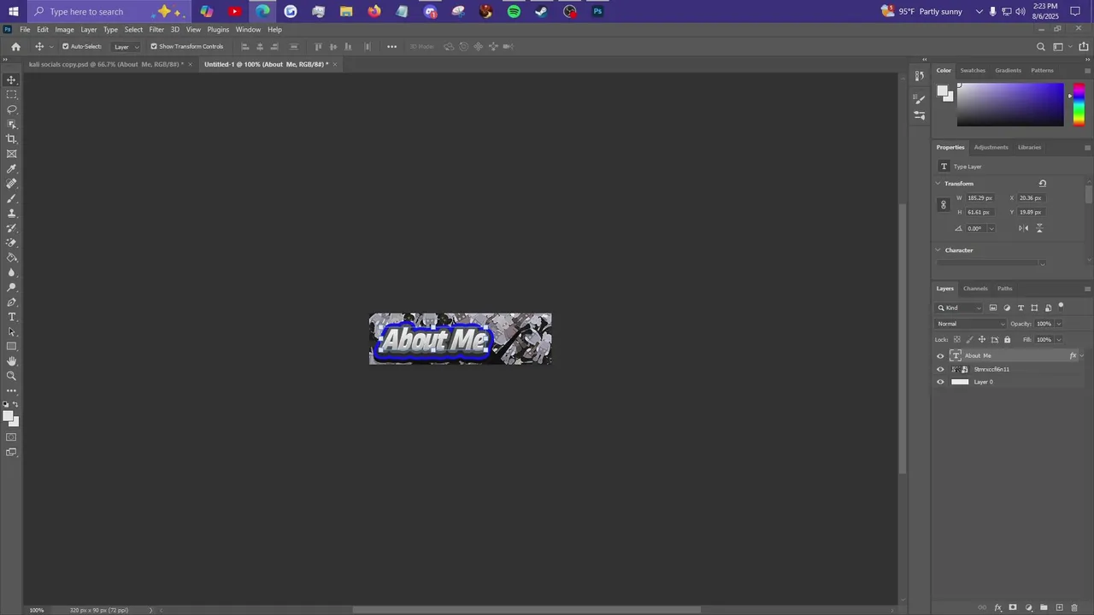
Task: Select the Gradient tool
Action: (x=11, y=257)
